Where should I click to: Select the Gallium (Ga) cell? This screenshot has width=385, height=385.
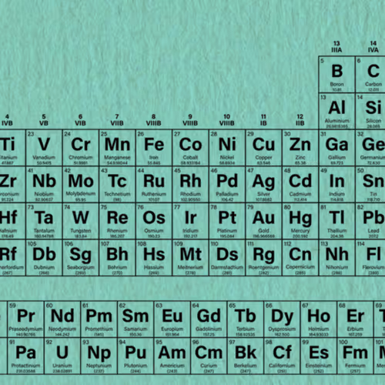[337, 148]
